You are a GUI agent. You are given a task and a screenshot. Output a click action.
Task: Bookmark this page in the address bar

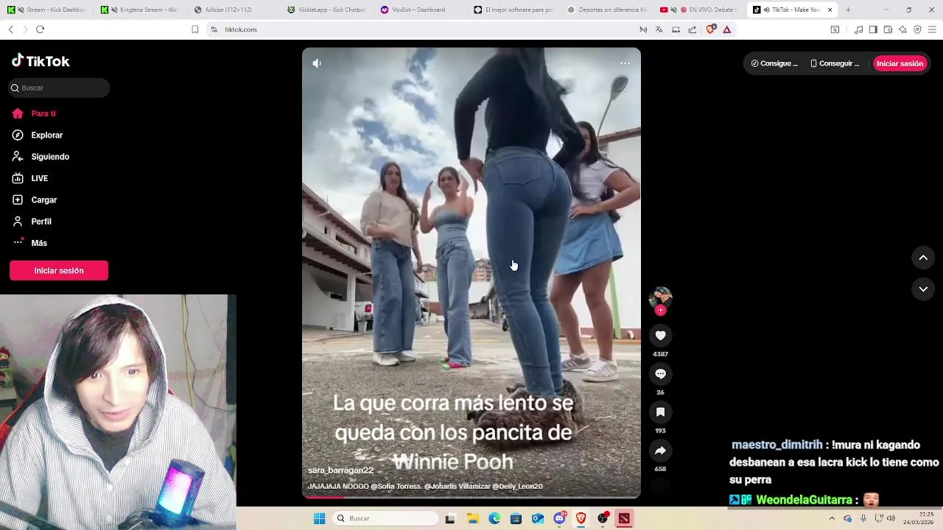[195, 29]
